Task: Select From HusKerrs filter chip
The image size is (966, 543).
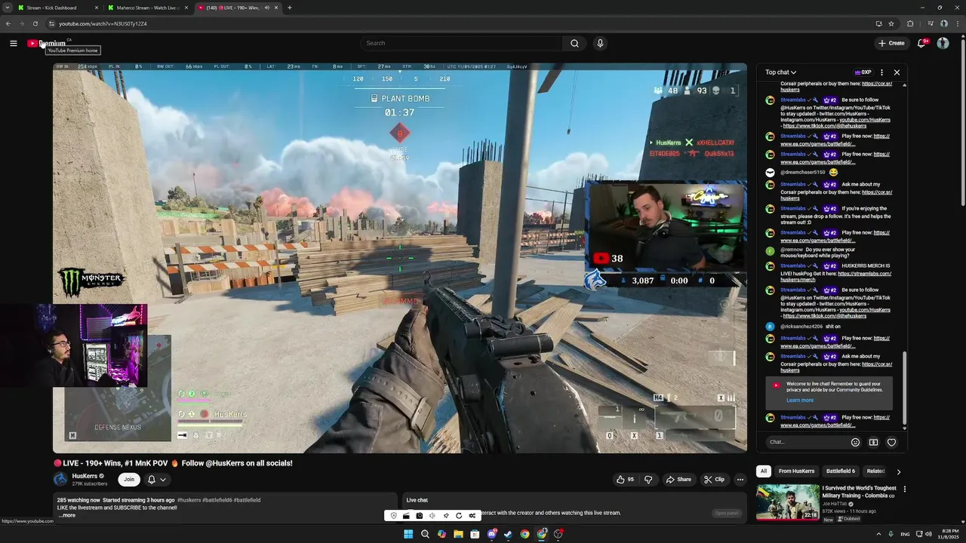Action: 797,471
